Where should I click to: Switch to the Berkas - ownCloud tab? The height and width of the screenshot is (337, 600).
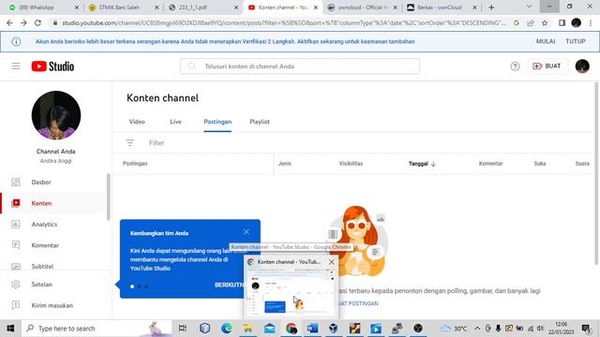[x=442, y=7]
